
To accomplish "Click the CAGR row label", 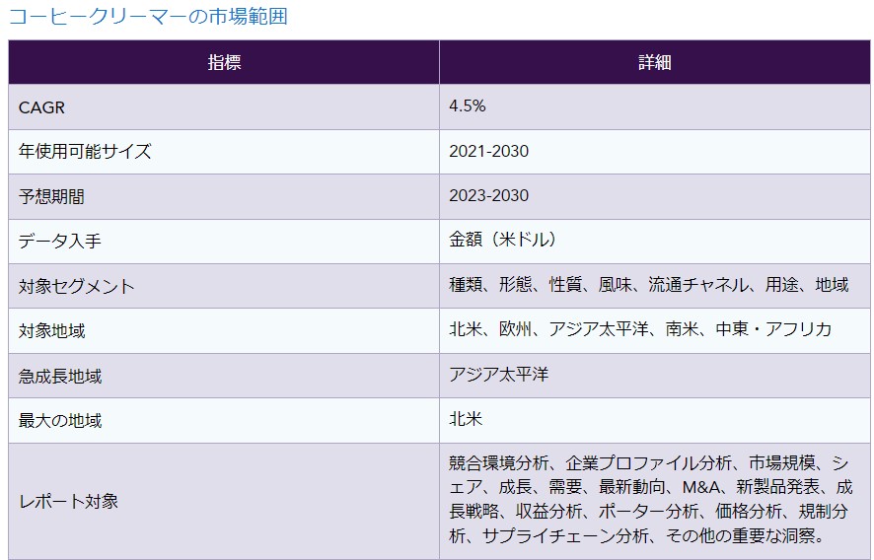I will point(41,107).
